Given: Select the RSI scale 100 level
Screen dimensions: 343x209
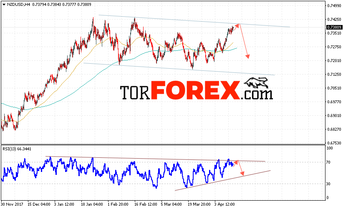Looking at the screenshot, I should 330,148.
